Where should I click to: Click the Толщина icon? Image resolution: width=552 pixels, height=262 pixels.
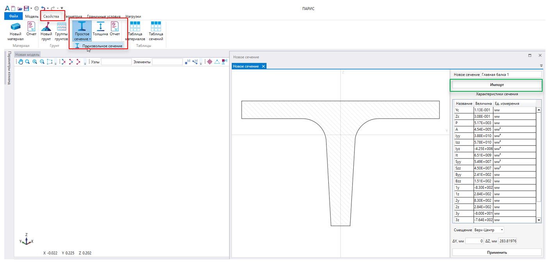100,27
